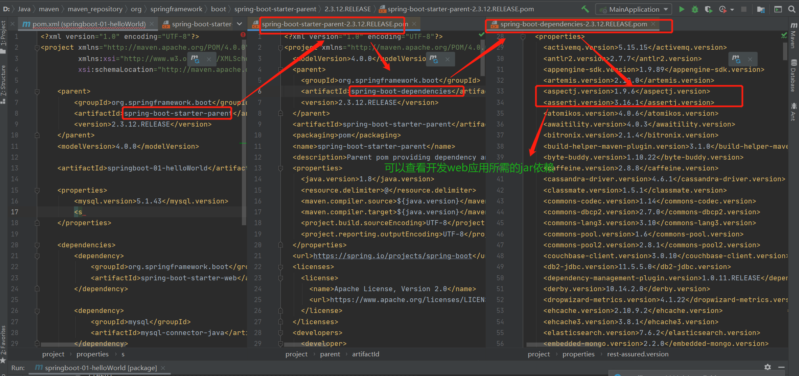Viewport: 799px width, 376px height.
Task: Load Maven changes in pom.xml editor
Action: 195,59
